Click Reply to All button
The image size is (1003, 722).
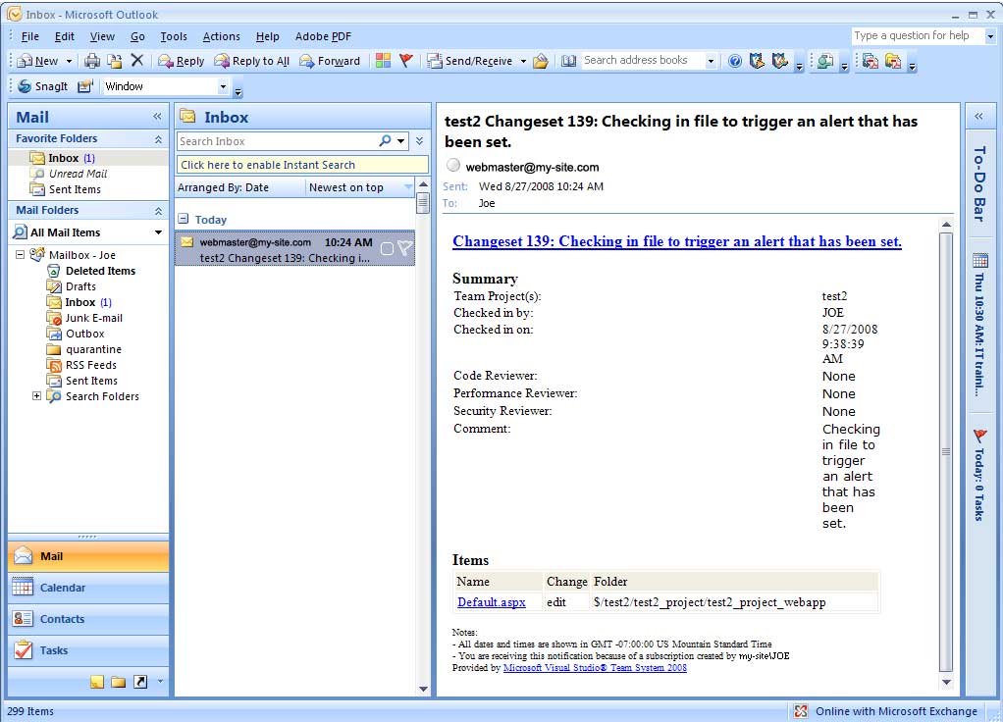point(252,61)
